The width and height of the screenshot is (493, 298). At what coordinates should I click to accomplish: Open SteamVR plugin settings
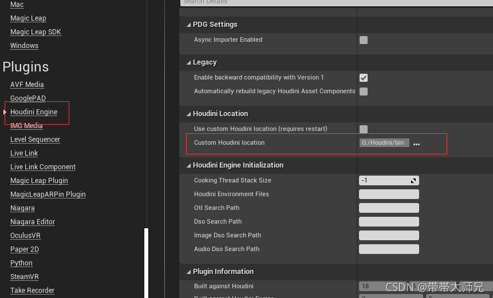[x=25, y=277]
